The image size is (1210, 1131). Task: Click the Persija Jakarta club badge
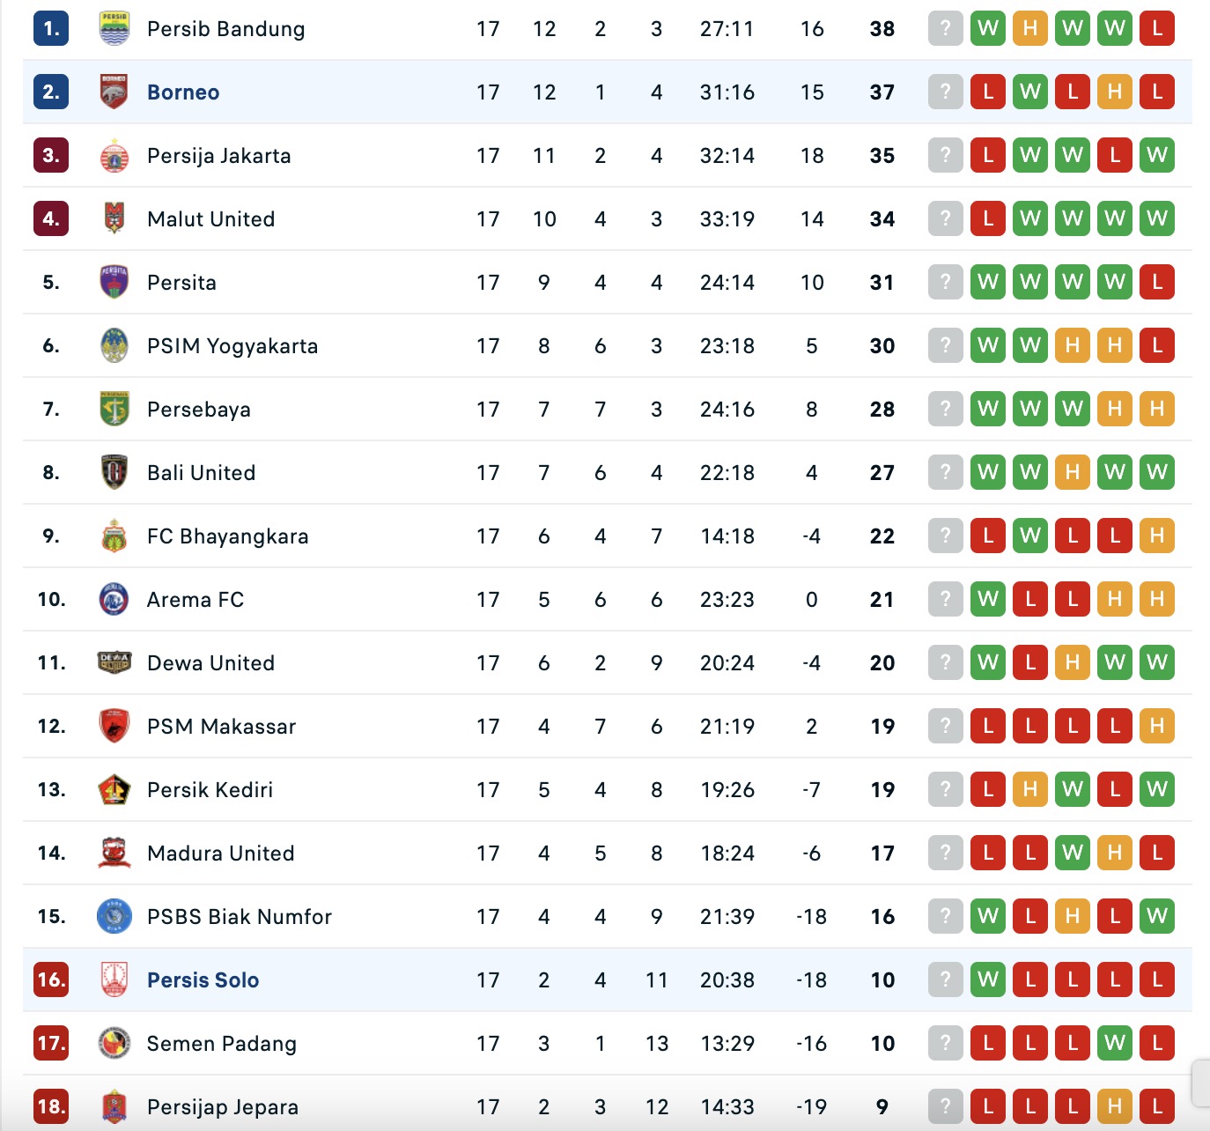pyautogui.click(x=113, y=155)
